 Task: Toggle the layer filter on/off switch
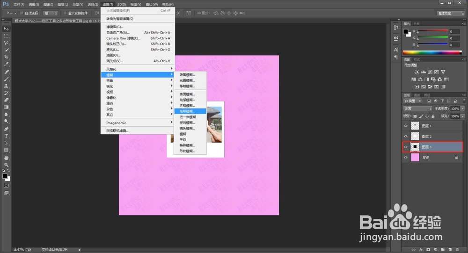(x=464, y=101)
